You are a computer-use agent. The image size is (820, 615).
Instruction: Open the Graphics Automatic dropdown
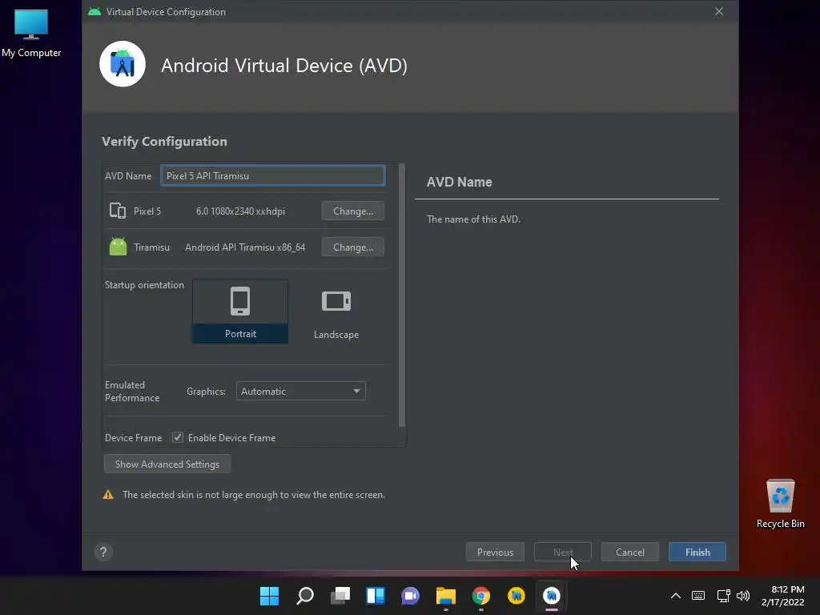(301, 391)
